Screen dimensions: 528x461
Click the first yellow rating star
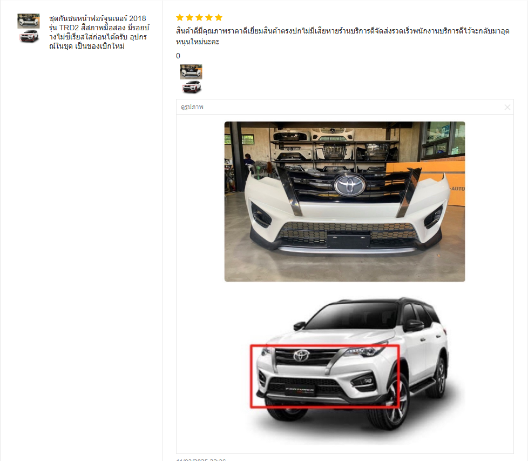coord(180,17)
